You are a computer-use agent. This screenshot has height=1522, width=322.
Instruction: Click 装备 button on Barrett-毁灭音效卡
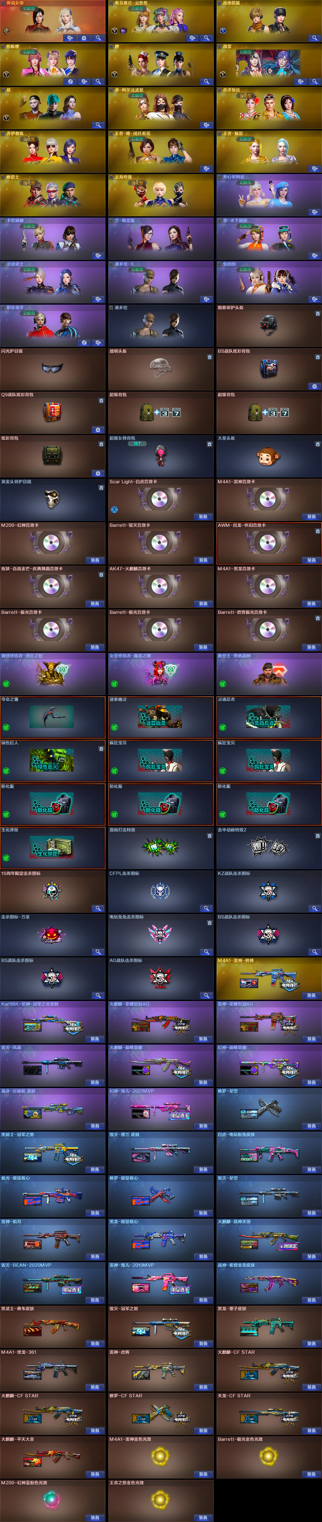(203, 560)
